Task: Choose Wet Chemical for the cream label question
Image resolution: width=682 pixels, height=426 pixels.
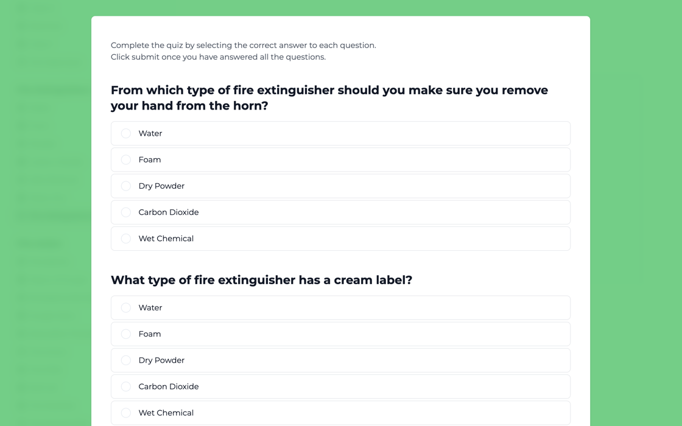Action: pos(126,413)
